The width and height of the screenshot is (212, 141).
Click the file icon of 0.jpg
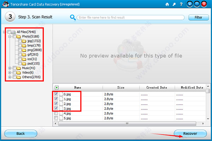coord(61,94)
